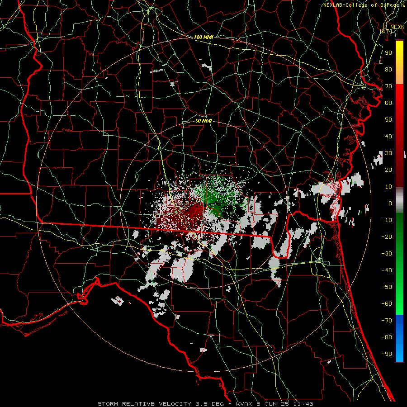Click the "90" color scale label
407x407 pixels.
pyautogui.click(x=388, y=53)
